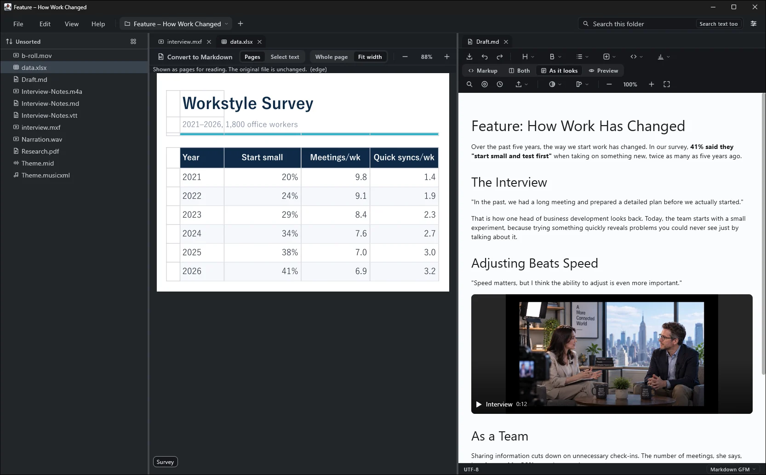Enter fullscreen with the expand corners icon

click(667, 85)
